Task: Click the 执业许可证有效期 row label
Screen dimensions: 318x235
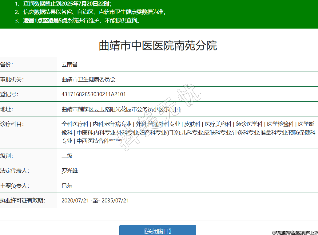Action: (x=22, y=201)
